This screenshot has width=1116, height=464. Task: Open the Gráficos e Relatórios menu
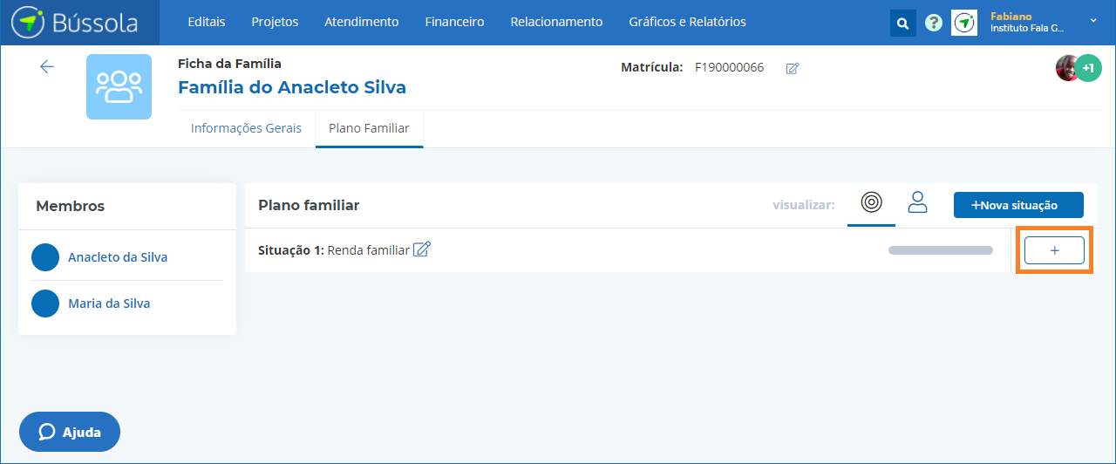(x=687, y=22)
